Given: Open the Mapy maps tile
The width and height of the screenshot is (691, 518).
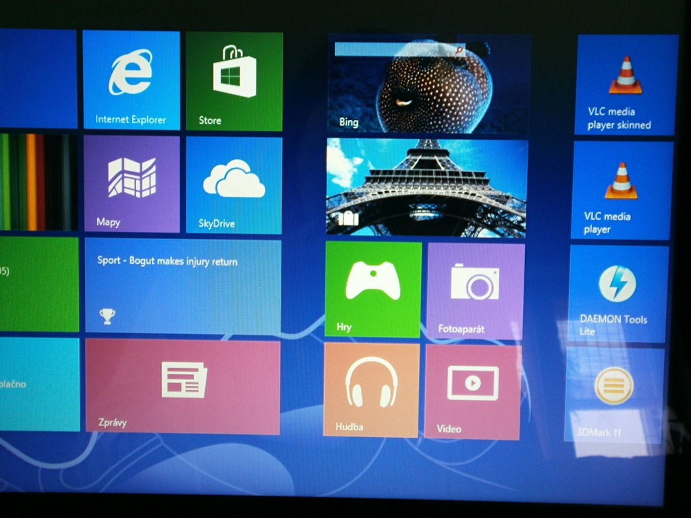Looking at the screenshot, I should click(x=132, y=183).
